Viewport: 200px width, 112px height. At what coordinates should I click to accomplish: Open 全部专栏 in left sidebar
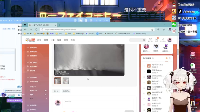click(32, 110)
